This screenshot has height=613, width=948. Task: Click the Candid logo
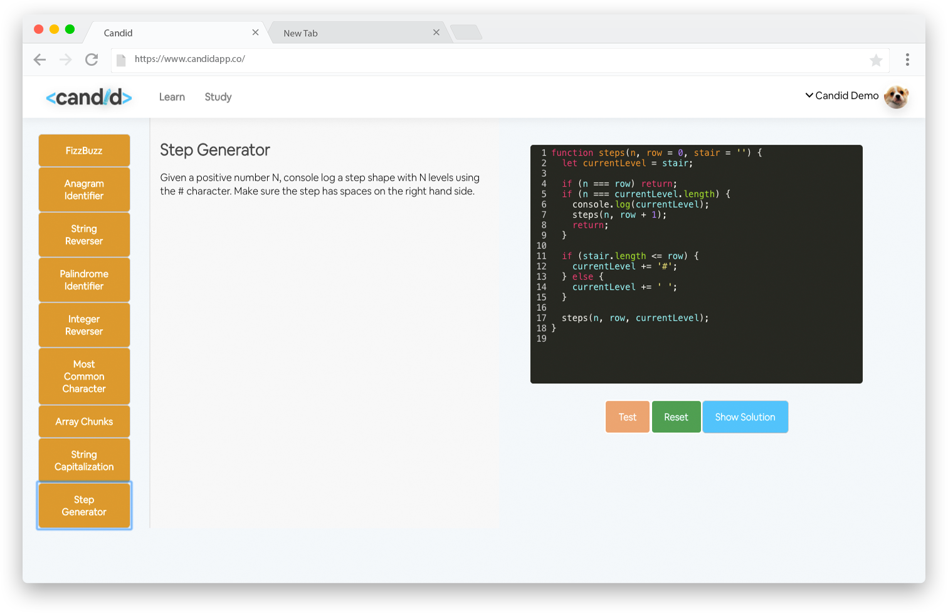88,97
